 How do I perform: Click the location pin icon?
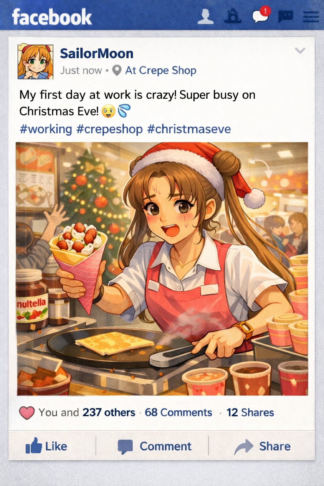tap(117, 70)
